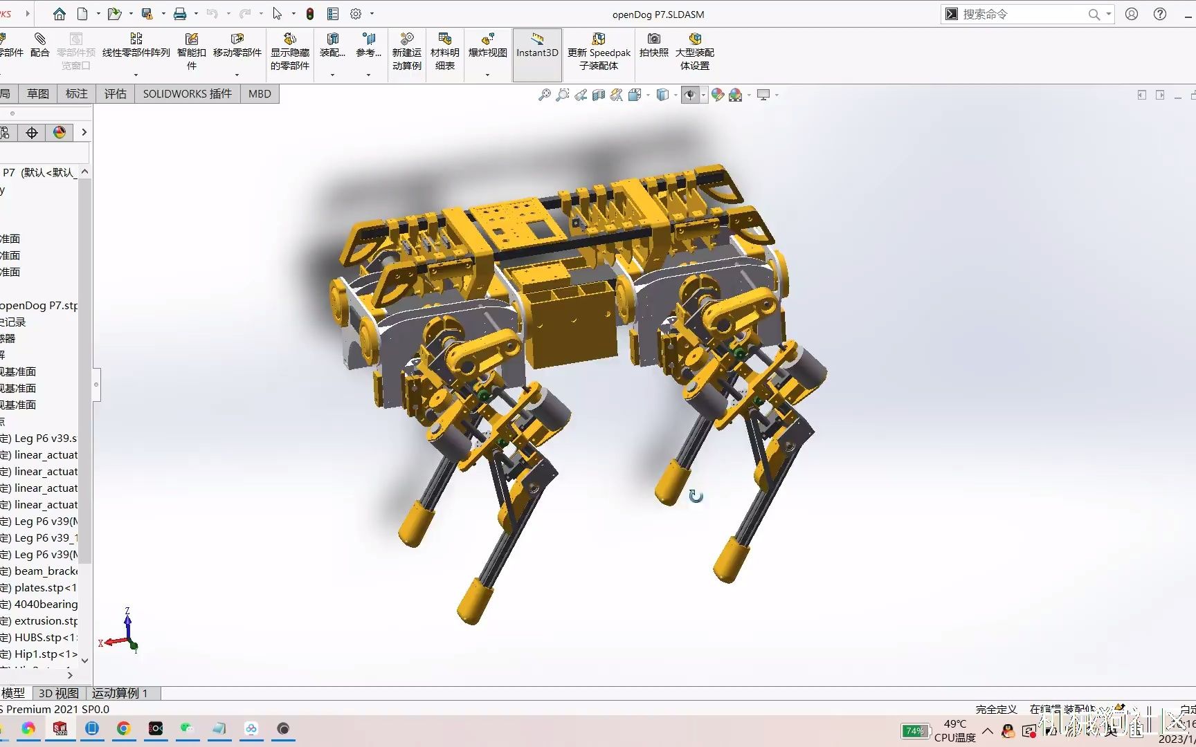This screenshot has width=1196, height=747.
Task: Expand Exploded View dropdown arrow
Action: tap(488, 75)
